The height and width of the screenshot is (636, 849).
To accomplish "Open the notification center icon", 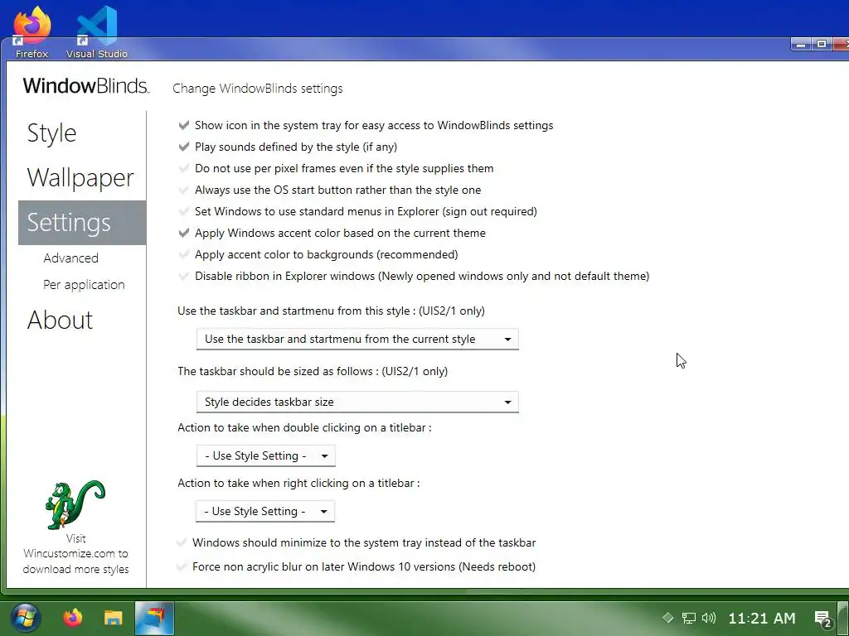I will (823, 619).
